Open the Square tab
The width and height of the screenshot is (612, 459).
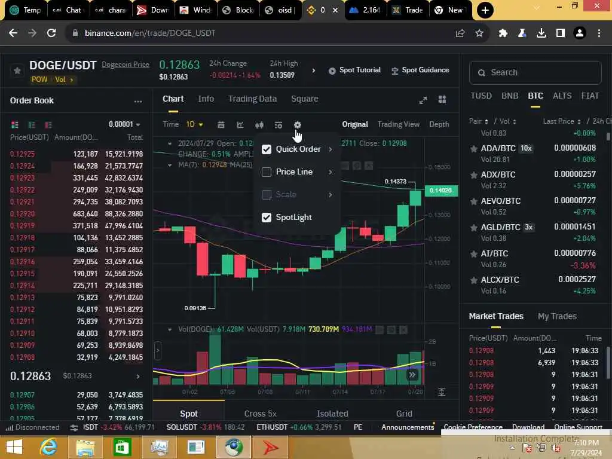[304, 99]
